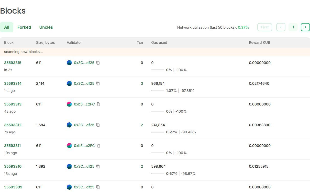Open validator 0xb5...c2FC for block 35593313

84,104
